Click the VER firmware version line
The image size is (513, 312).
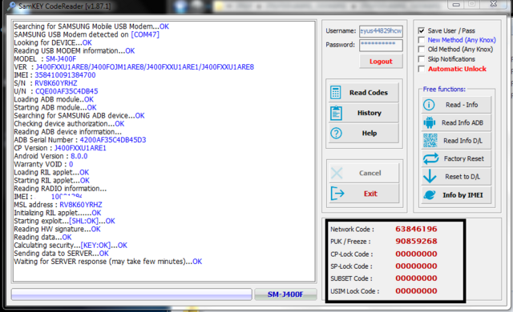134,67
